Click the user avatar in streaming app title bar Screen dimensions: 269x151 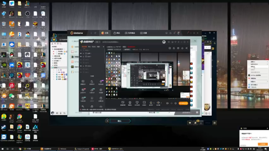164,42
